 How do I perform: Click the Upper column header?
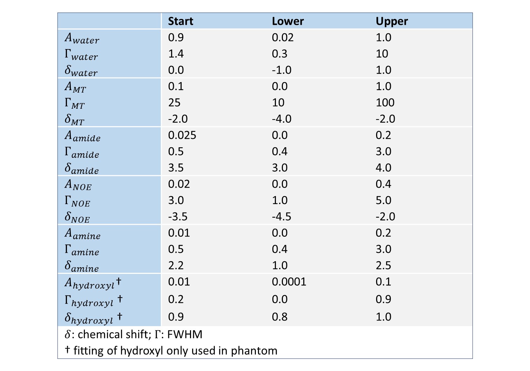click(392, 21)
